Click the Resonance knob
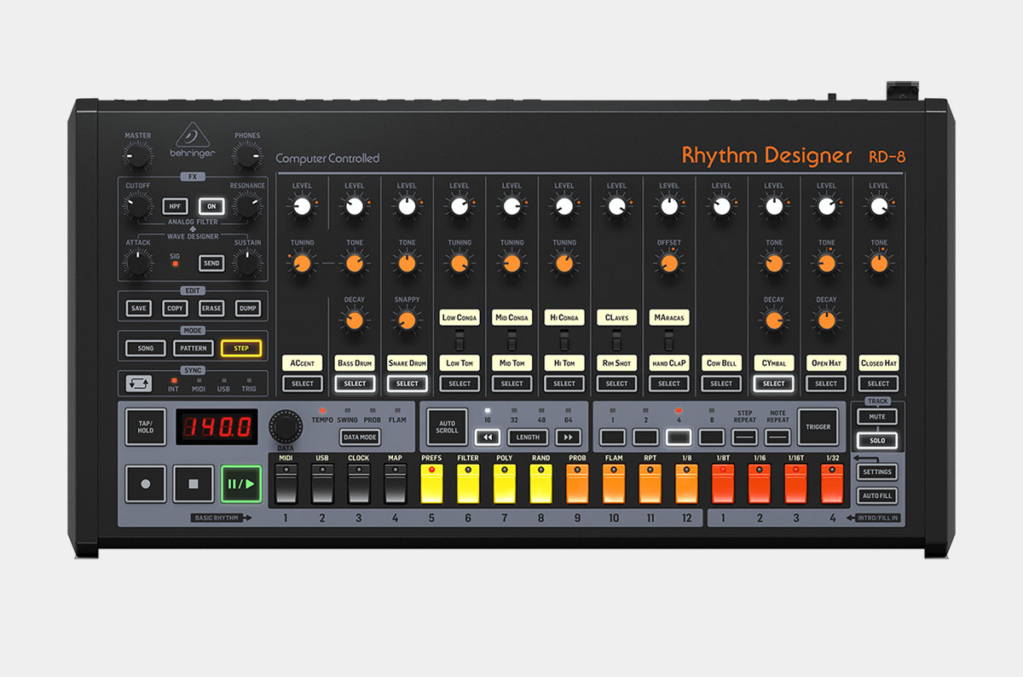 coord(247,206)
